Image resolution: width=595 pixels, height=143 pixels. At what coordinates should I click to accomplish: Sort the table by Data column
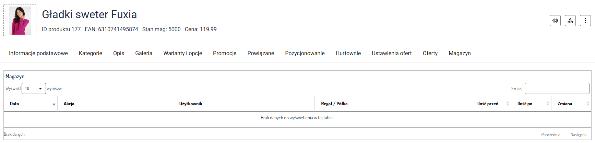(x=54, y=104)
